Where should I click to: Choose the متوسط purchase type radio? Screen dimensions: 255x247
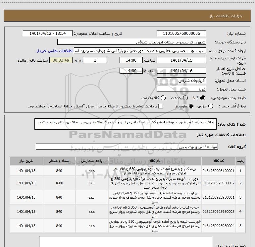(x=191, y=106)
